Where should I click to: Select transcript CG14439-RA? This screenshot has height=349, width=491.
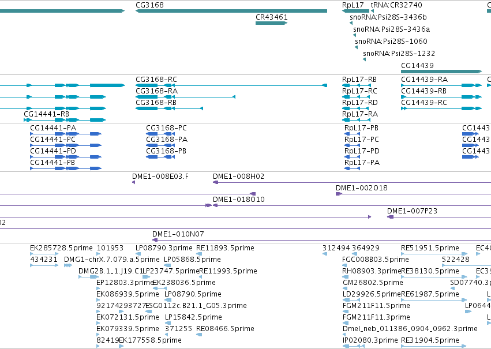(x=441, y=85)
